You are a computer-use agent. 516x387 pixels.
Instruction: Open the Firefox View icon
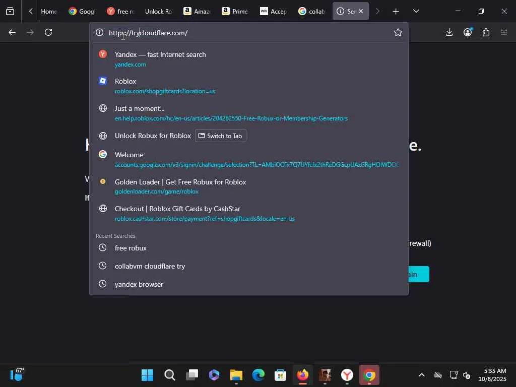pos(10,11)
